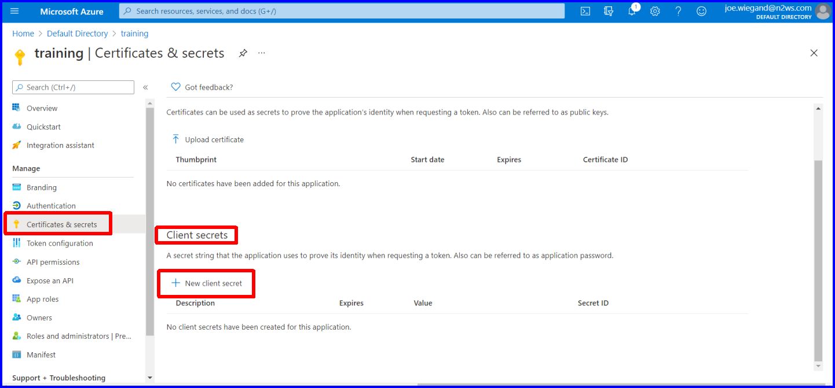Screen dimensions: 835x388
Task: Click the Got feedback heart icon
Action: pyautogui.click(x=175, y=87)
